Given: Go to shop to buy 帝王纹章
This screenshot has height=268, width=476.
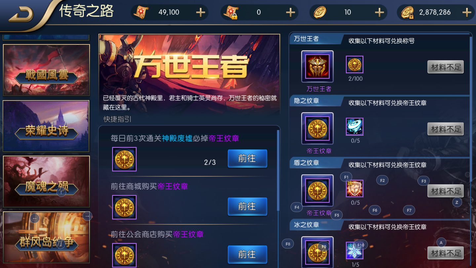Looking at the screenshot, I should [x=247, y=206].
